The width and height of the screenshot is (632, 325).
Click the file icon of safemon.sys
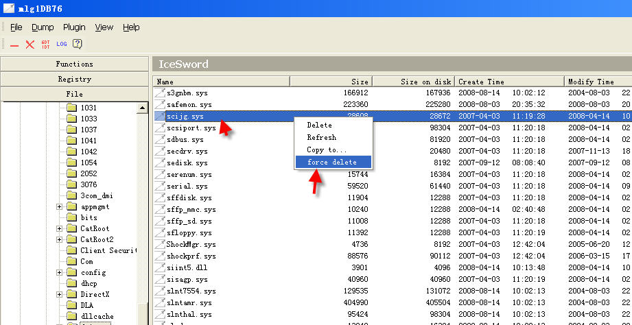coord(160,105)
